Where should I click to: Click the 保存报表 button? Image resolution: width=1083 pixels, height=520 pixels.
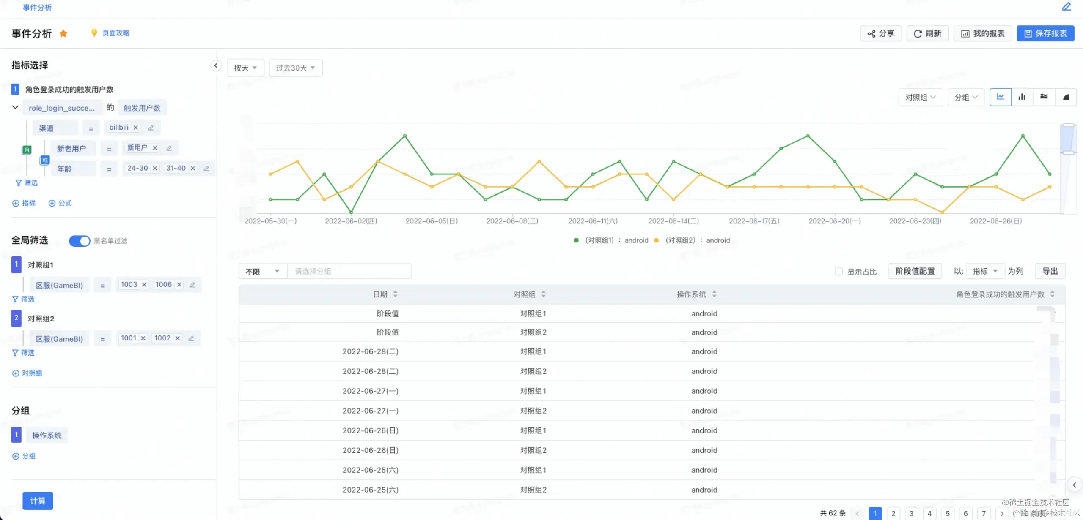(x=1045, y=33)
